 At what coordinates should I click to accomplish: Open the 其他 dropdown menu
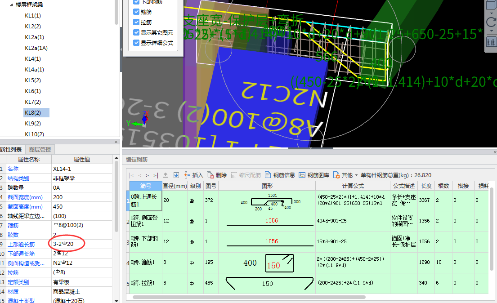click(x=345, y=175)
